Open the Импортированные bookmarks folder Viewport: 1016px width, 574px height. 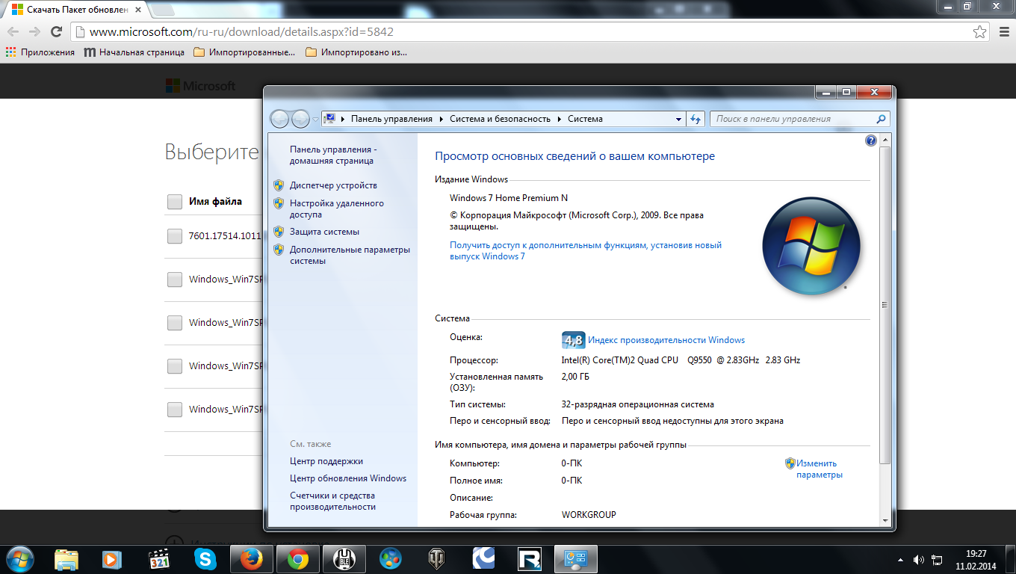coord(244,52)
